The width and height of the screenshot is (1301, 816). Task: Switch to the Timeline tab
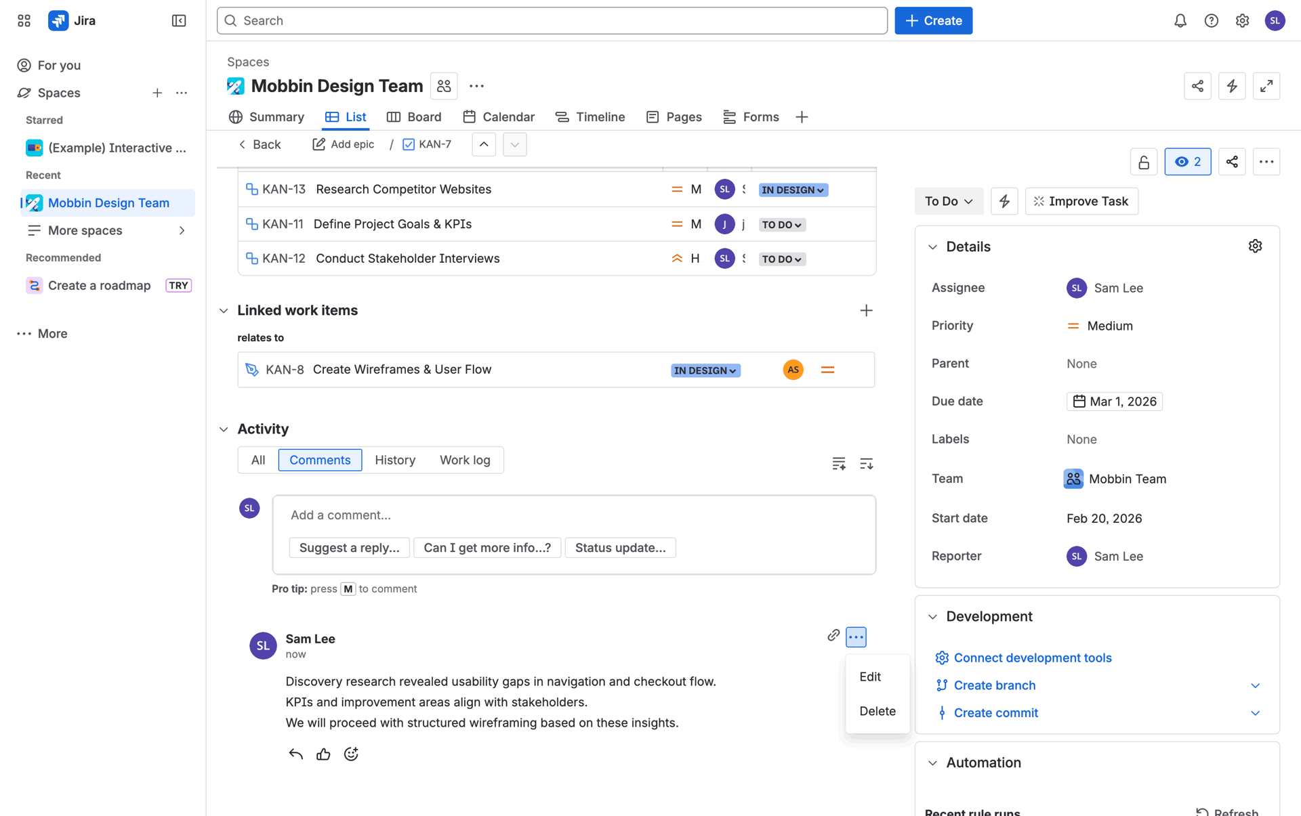point(590,117)
